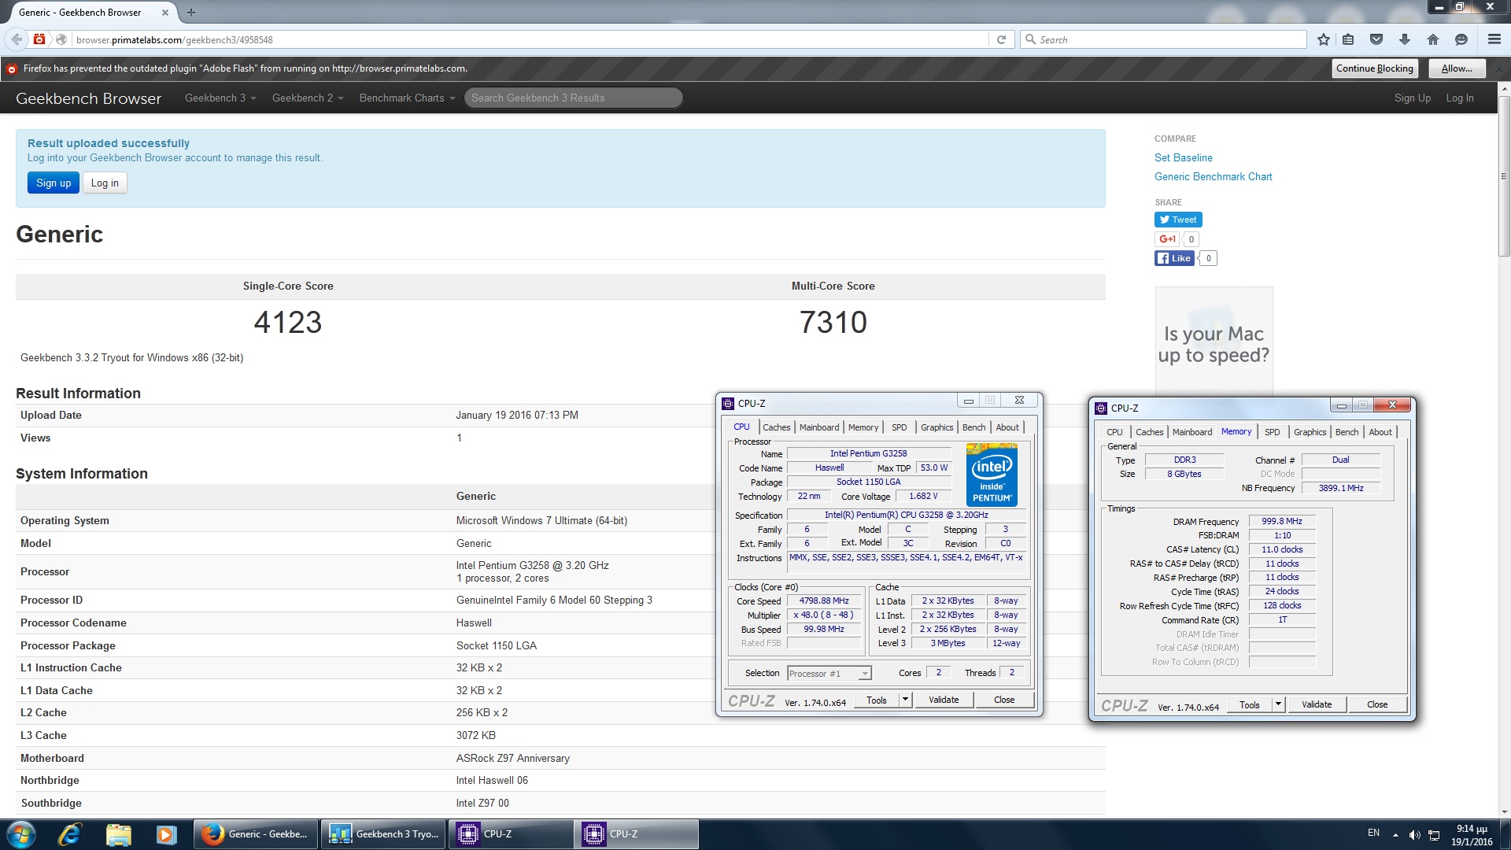1511x850 pixels.
Task: Open Windows Explorer folder on taskbar
Action: tap(118, 834)
